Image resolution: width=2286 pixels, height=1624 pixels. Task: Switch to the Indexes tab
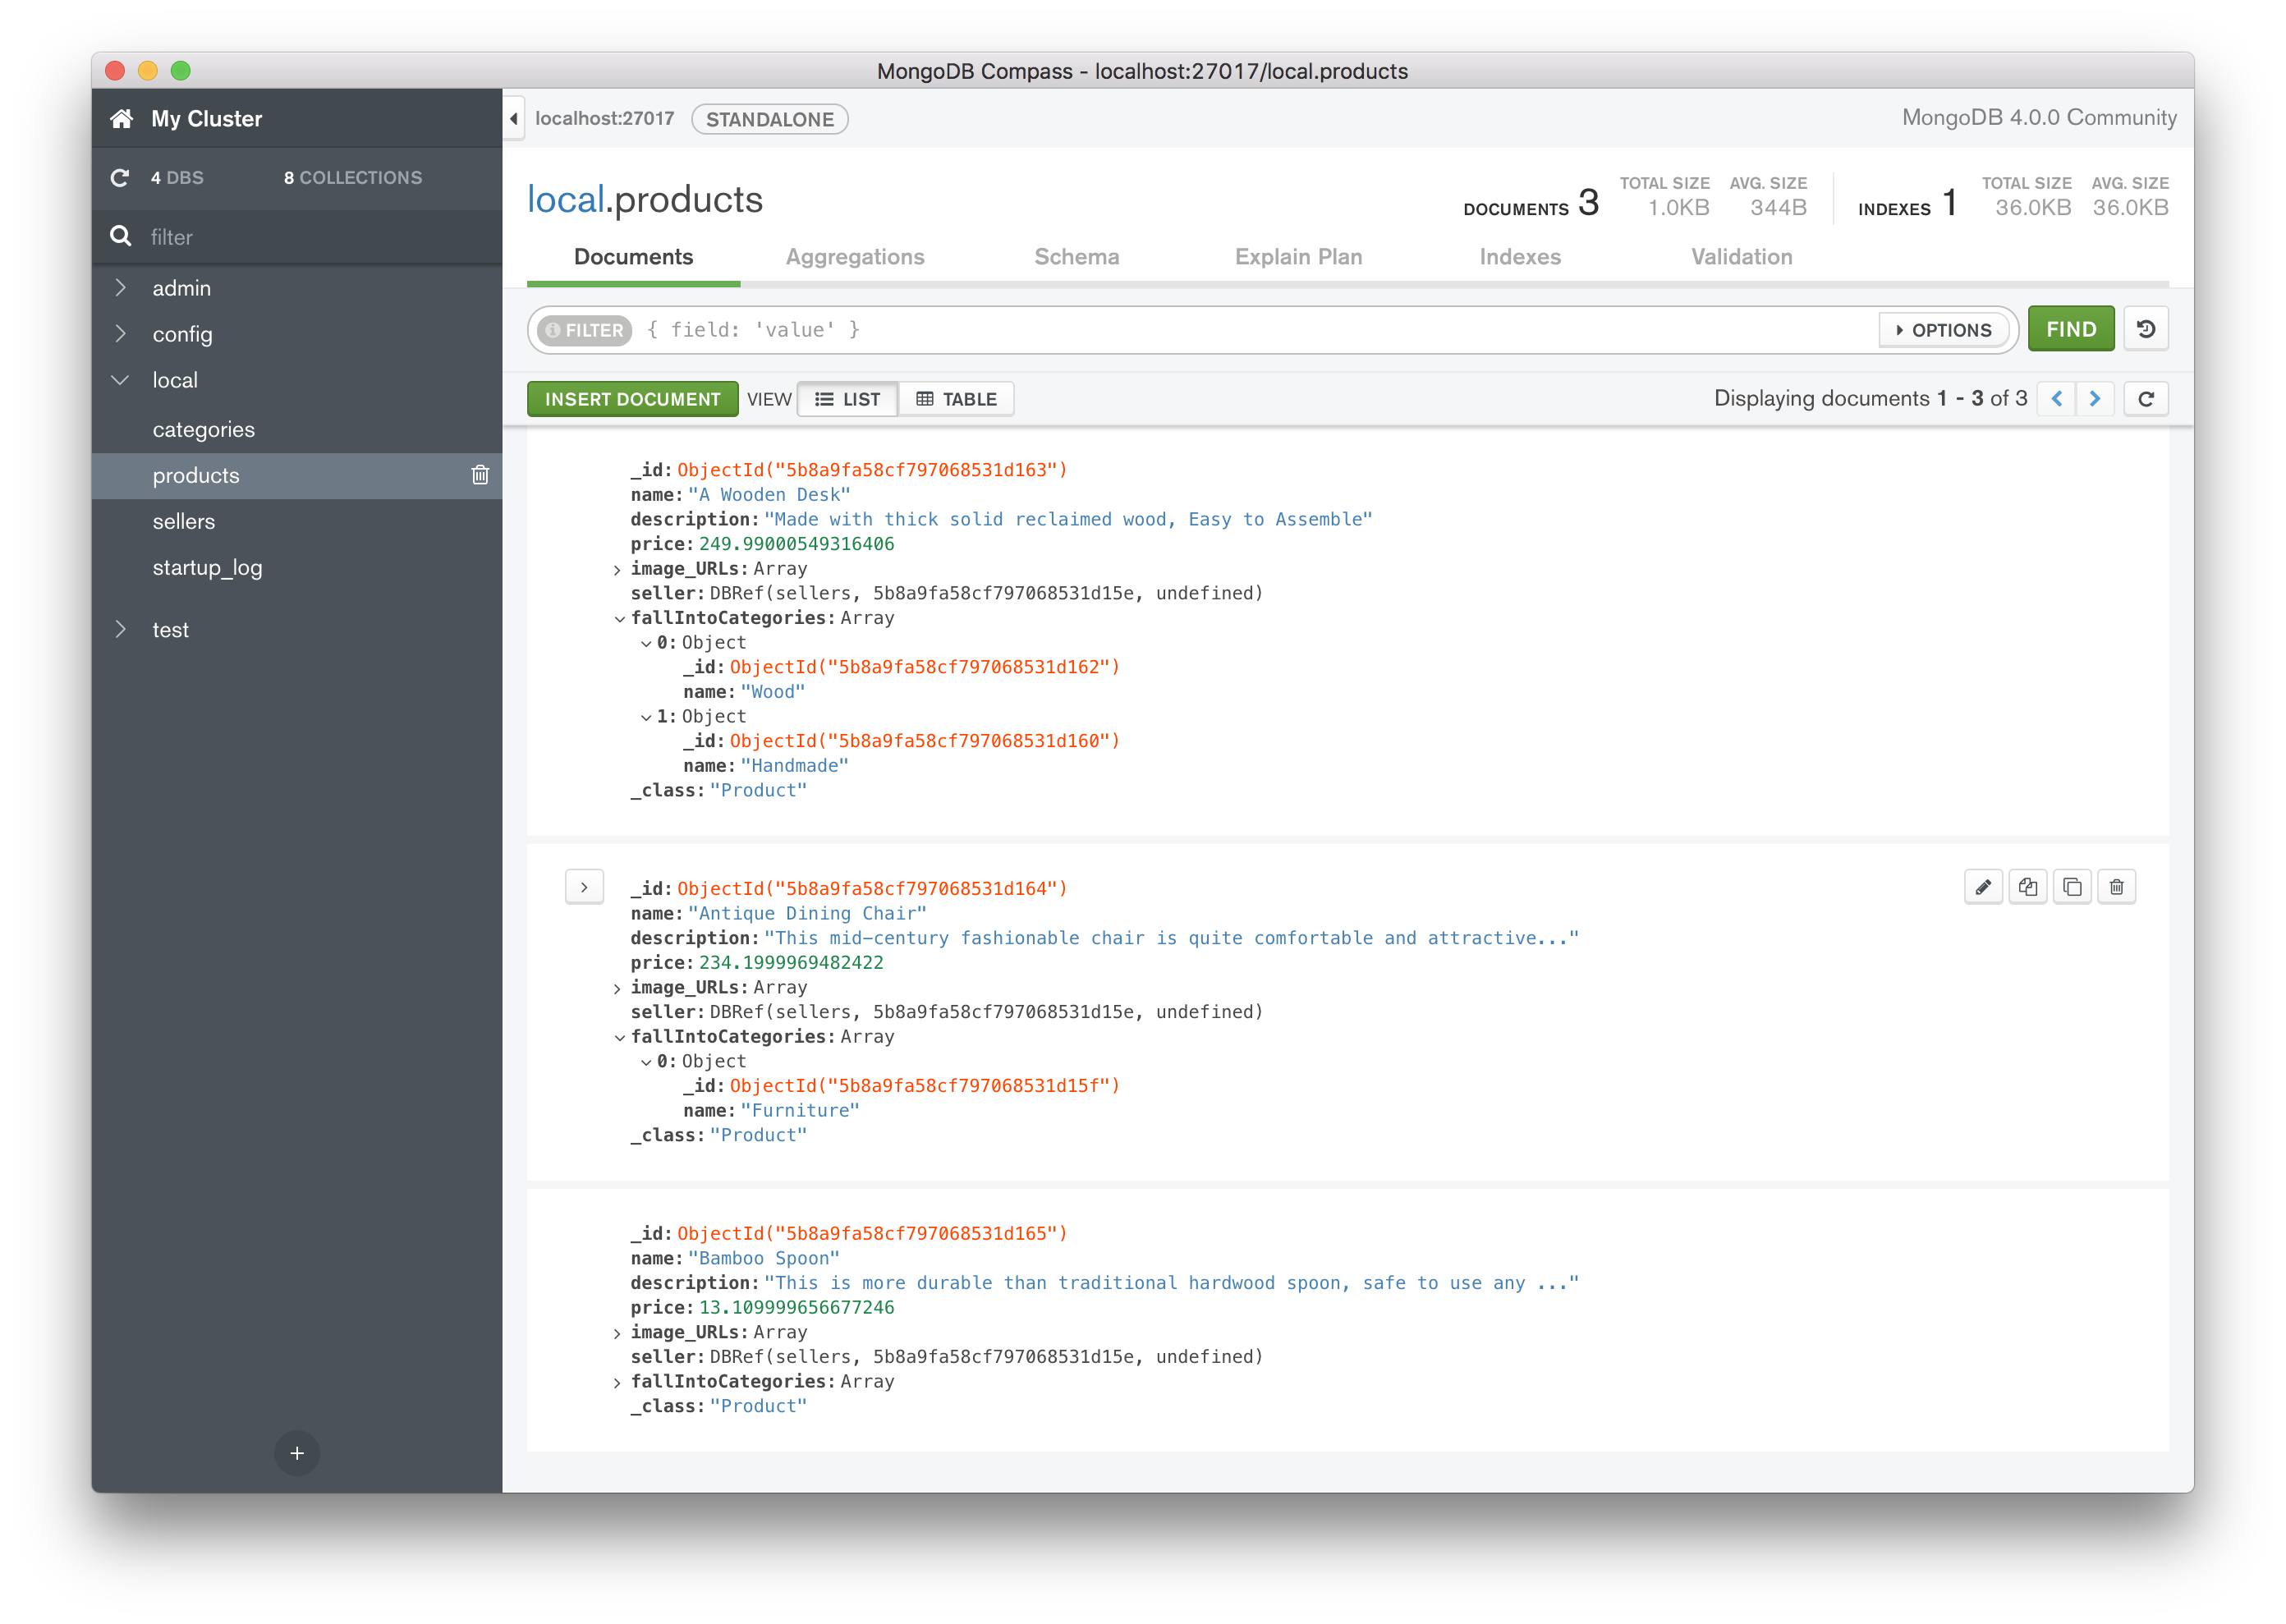click(1520, 257)
